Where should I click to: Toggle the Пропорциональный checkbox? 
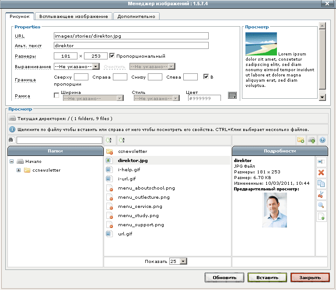[x=112, y=56]
